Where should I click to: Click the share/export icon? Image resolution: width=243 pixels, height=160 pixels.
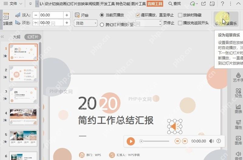click(204, 4)
